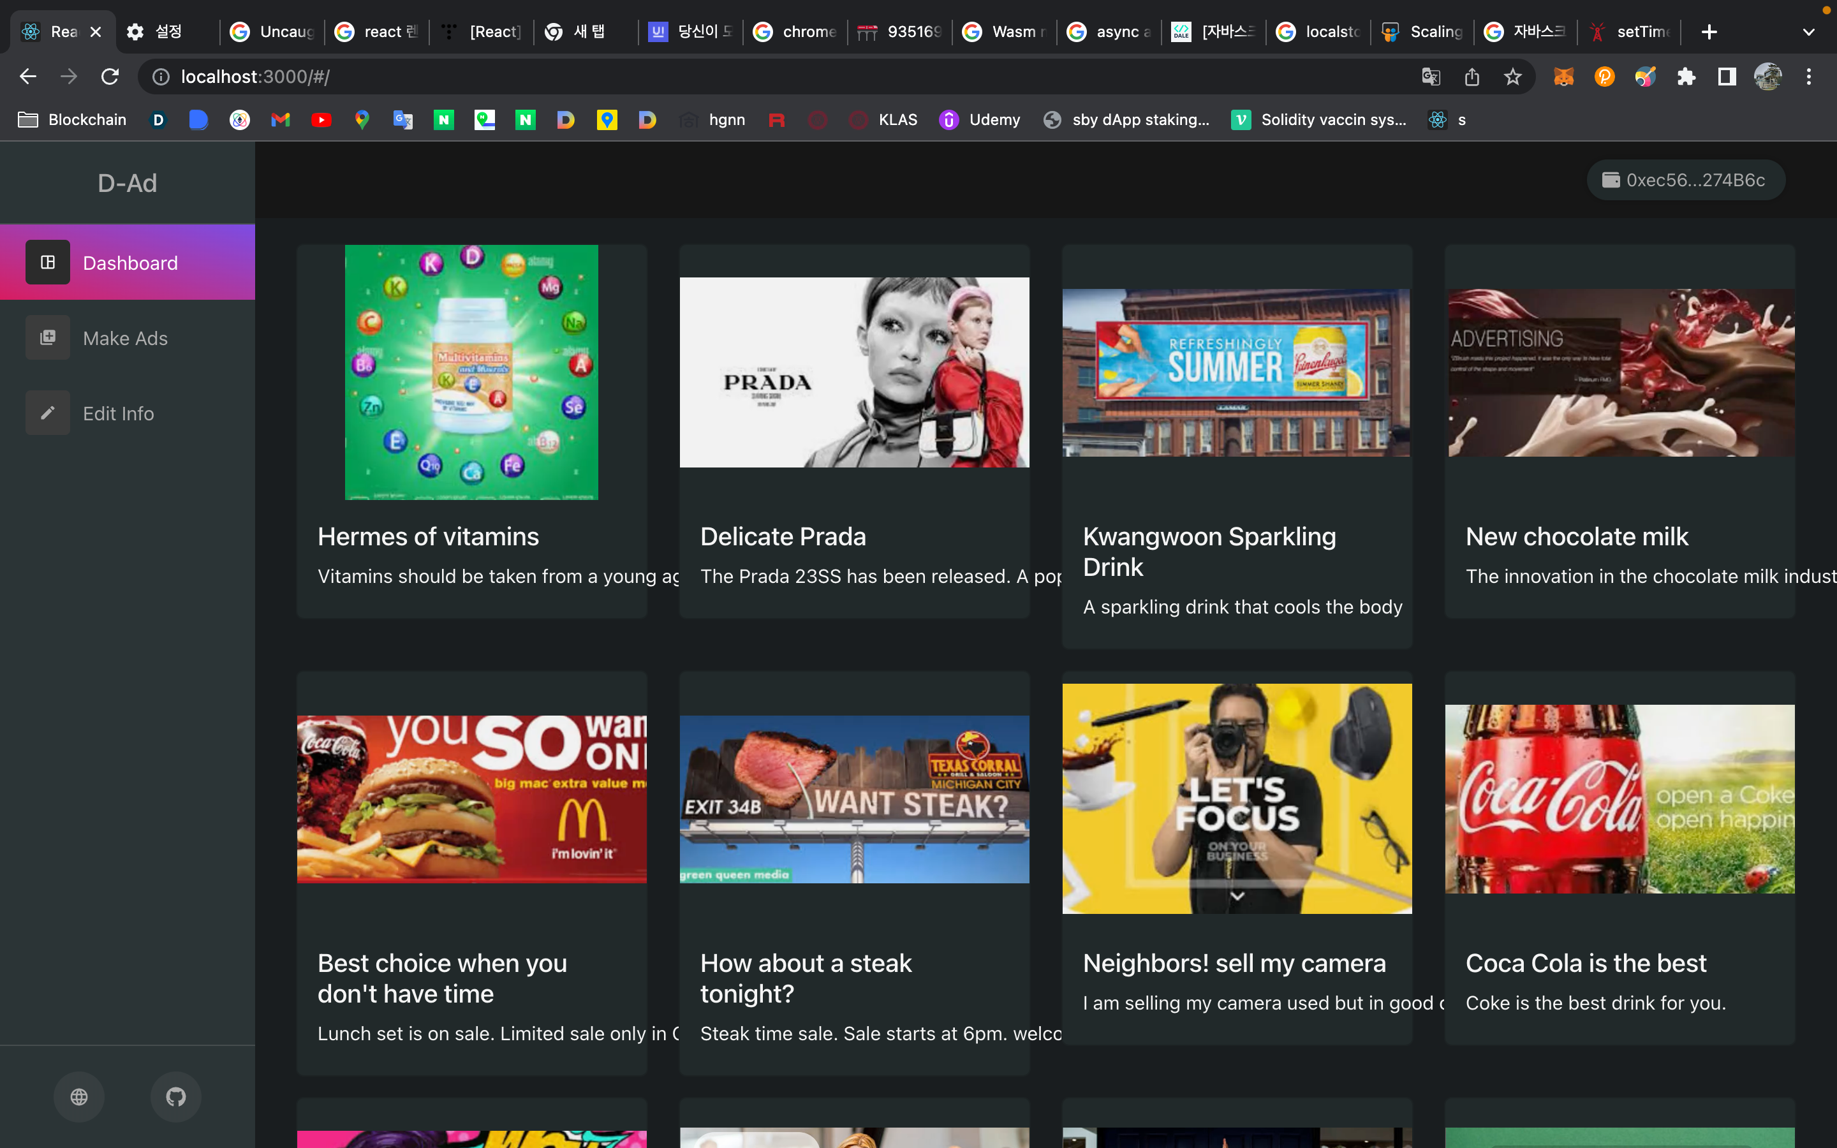Screen dimensions: 1837x1148
Task: Expand the tab search chevron dropdown
Action: (x=1808, y=32)
